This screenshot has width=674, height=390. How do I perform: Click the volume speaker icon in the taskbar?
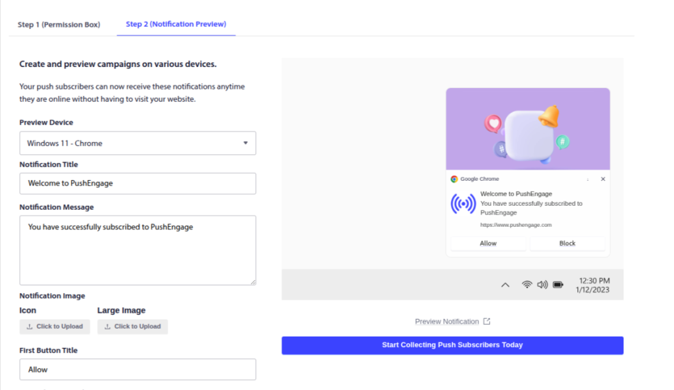pos(542,284)
